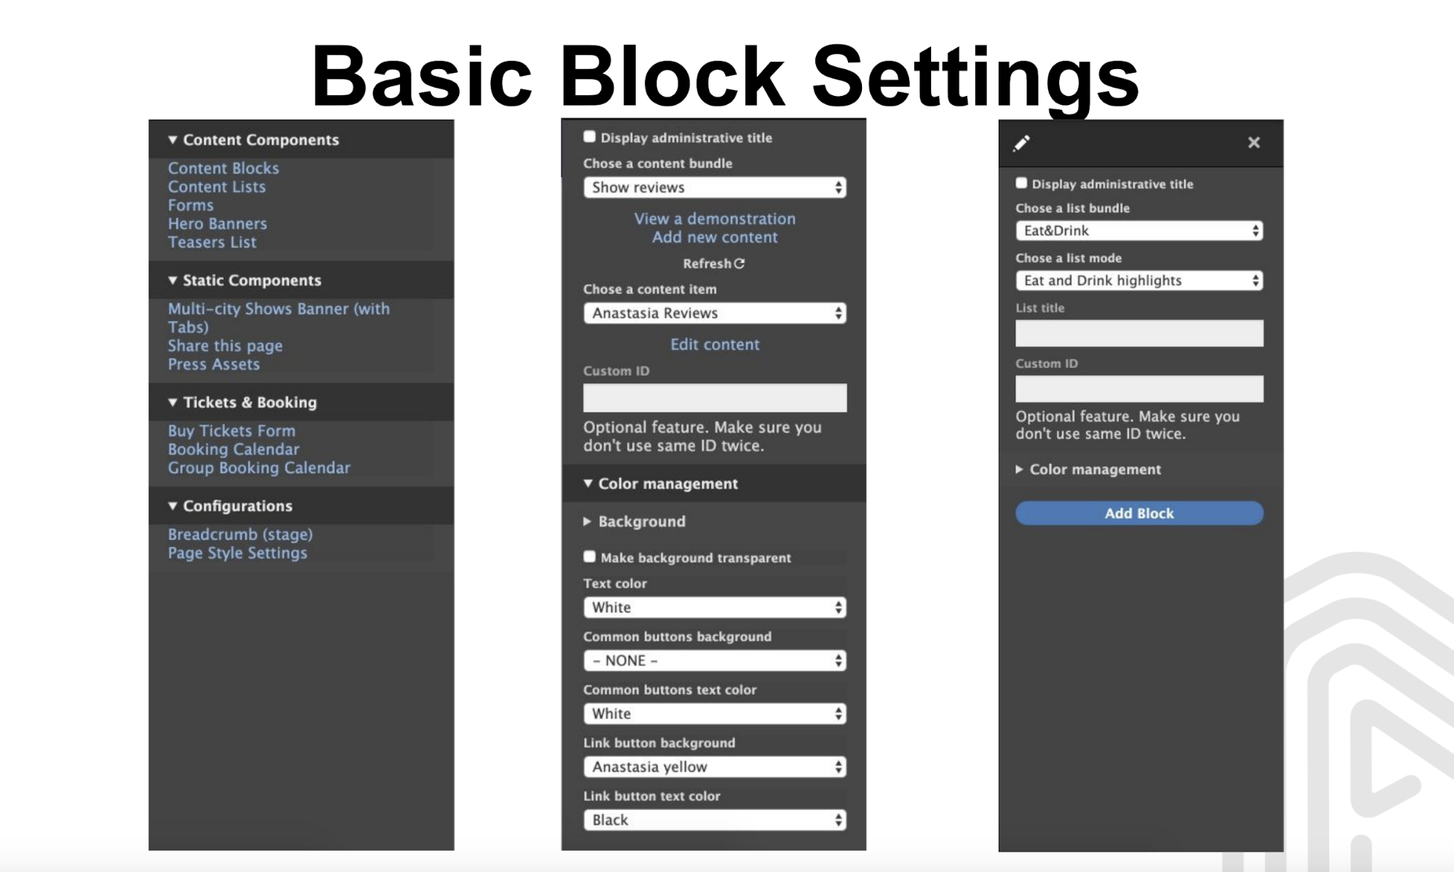Enable Display administrative title in right panel
Screen dimensions: 1454x872
coord(1020,183)
